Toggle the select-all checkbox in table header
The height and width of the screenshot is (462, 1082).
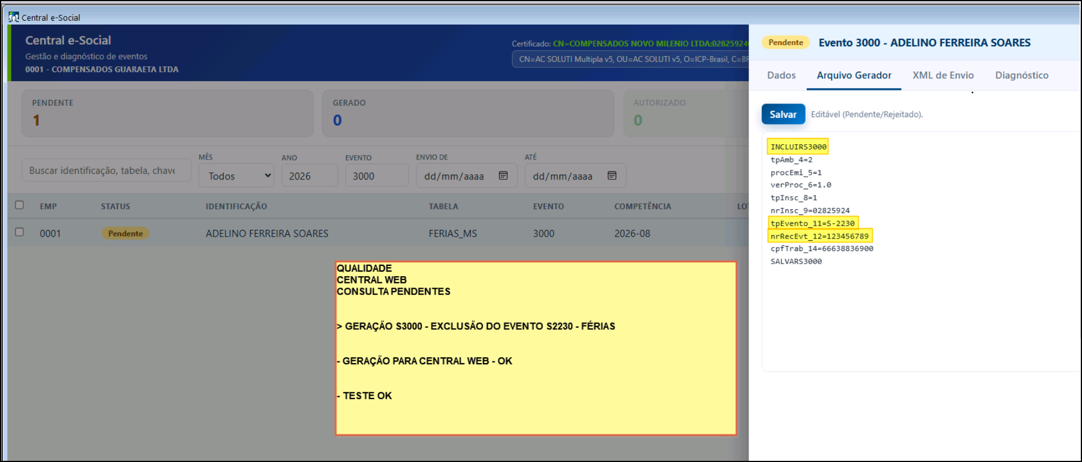(x=19, y=205)
